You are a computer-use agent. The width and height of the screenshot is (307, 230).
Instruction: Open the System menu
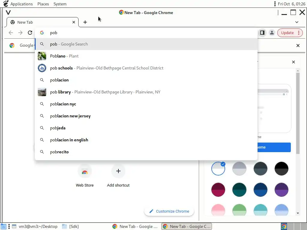click(x=60, y=4)
